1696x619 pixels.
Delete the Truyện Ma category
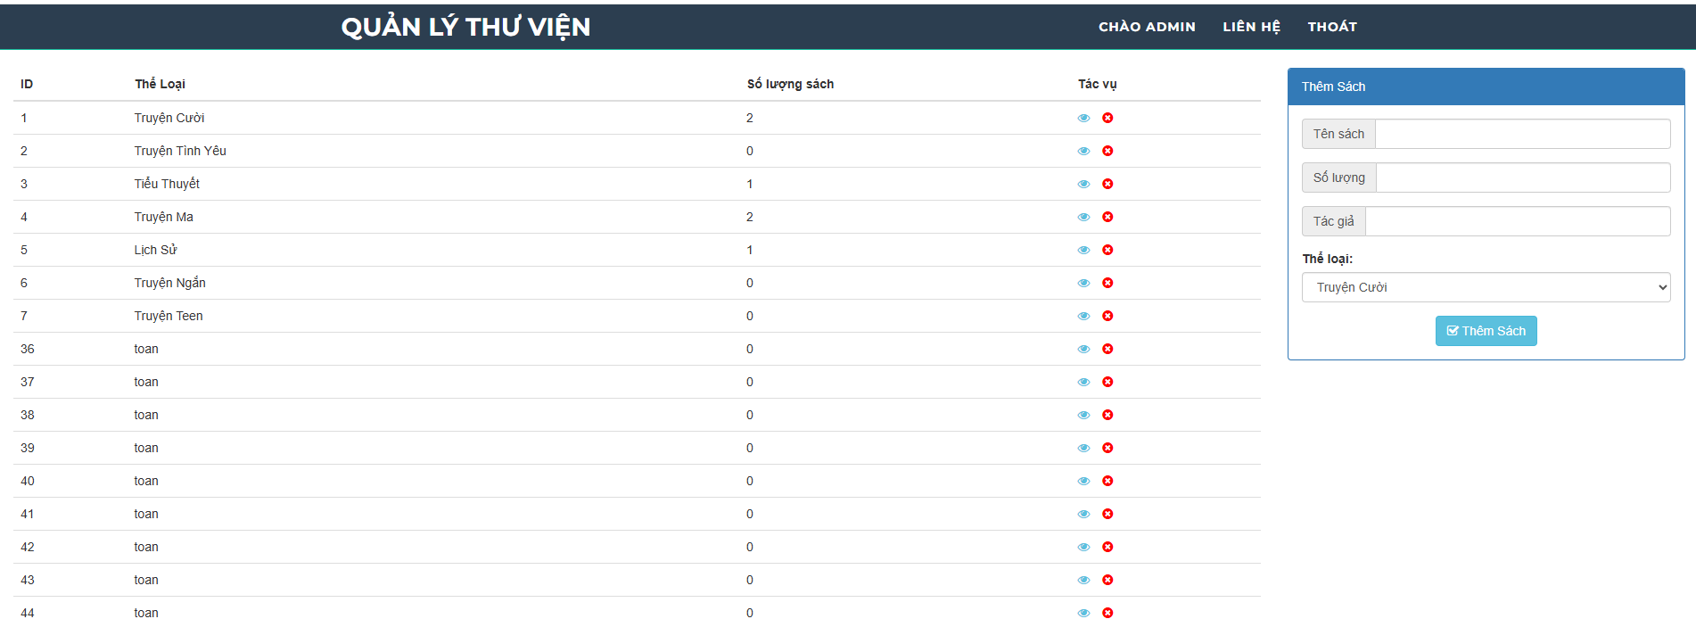[1107, 217]
